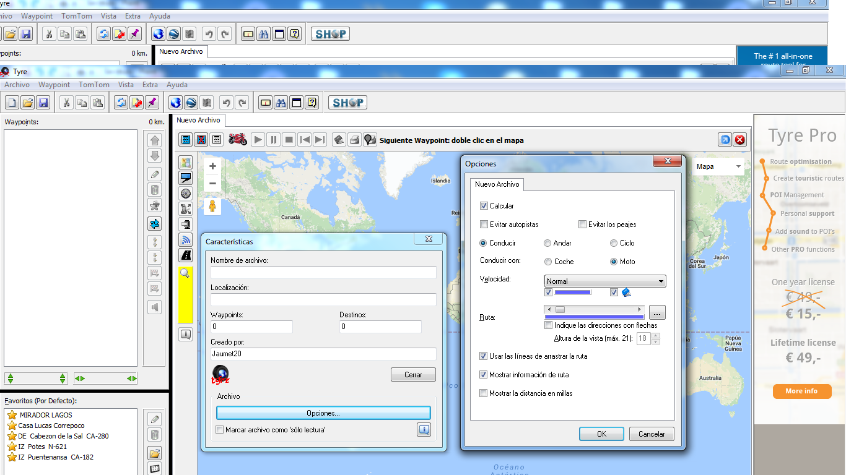This screenshot has height=475, width=846.
Task: Select Nuevo Archivo tab in Opciones dialog
Action: point(497,184)
